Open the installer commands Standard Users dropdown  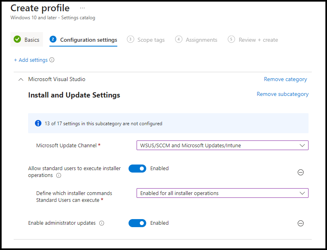tap(222, 193)
